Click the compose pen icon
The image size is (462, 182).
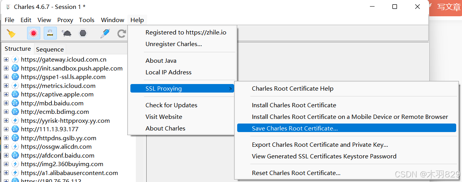(105, 33)
